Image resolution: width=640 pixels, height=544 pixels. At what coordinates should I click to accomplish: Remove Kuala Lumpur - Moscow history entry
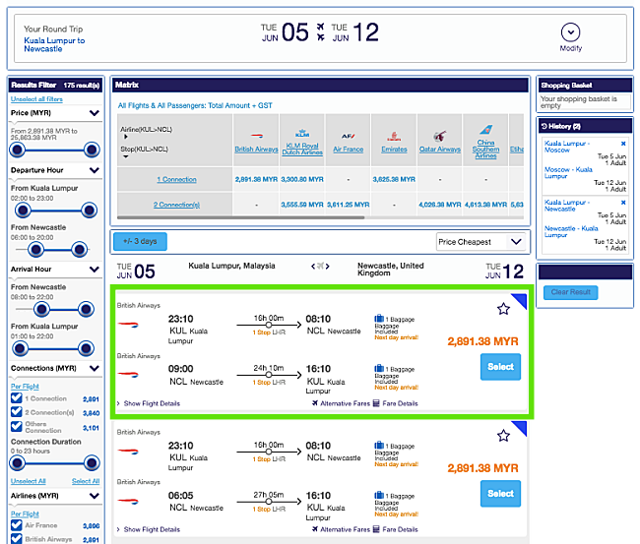tap(623, 144)
